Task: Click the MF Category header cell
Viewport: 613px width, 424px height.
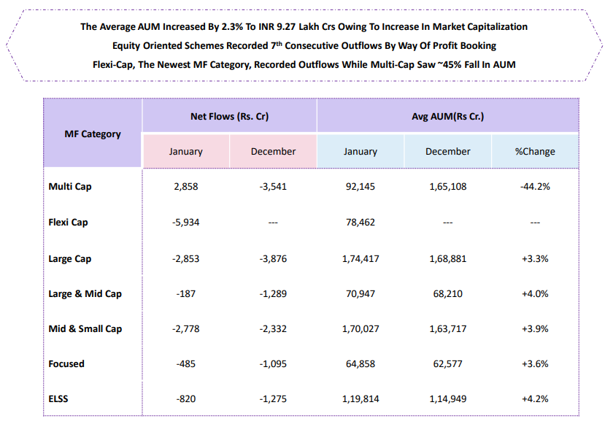Action: 93,134
